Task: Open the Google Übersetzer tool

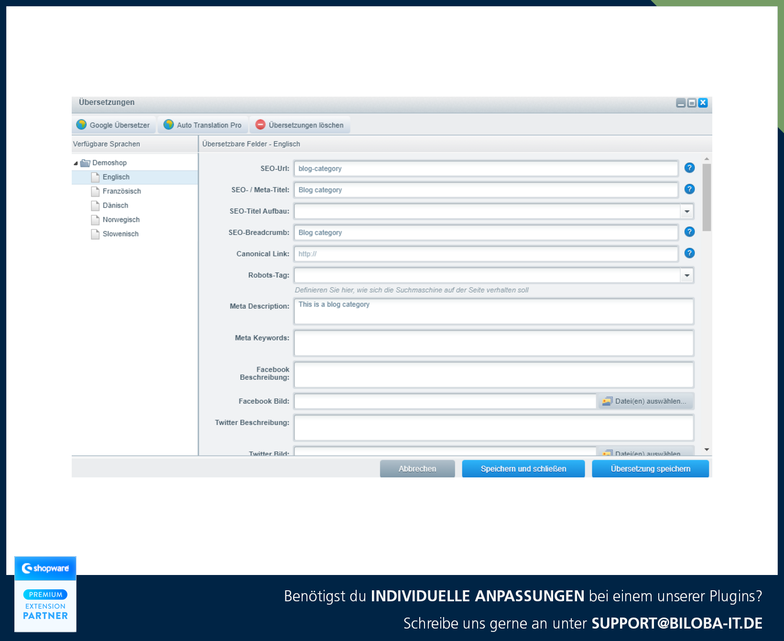Action: click(x=114, y=125)
